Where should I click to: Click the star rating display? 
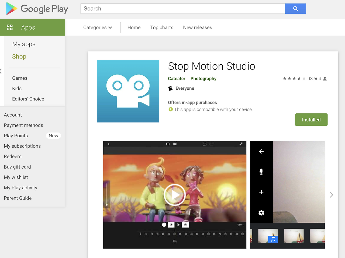pos(294,79)
